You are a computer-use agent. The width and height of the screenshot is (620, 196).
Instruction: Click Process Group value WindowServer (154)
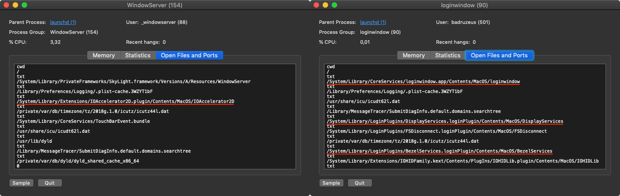click(74, 32)
